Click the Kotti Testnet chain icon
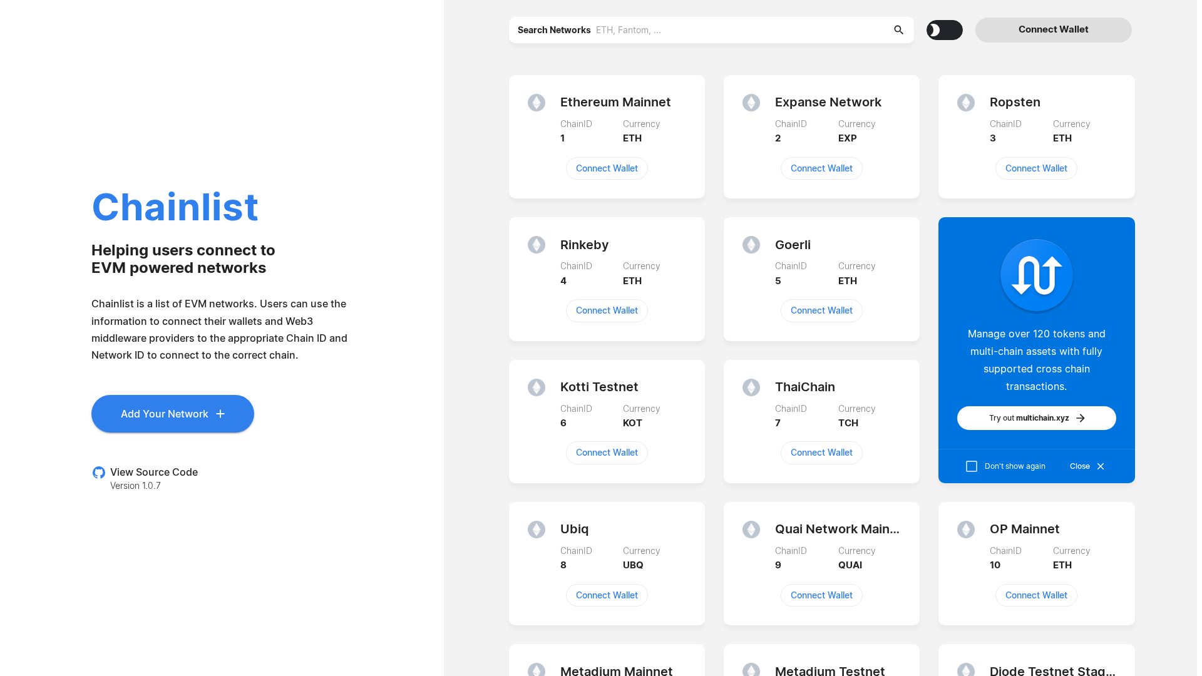Viewport: 1202px width, 676px height. coord(537,387)
